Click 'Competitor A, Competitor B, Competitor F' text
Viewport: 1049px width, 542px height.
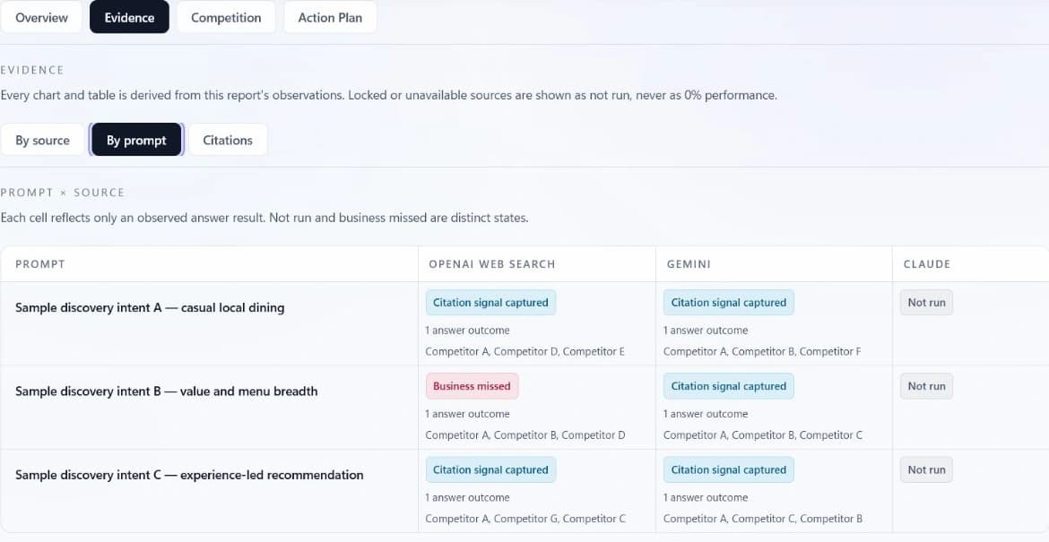point(762,351)
